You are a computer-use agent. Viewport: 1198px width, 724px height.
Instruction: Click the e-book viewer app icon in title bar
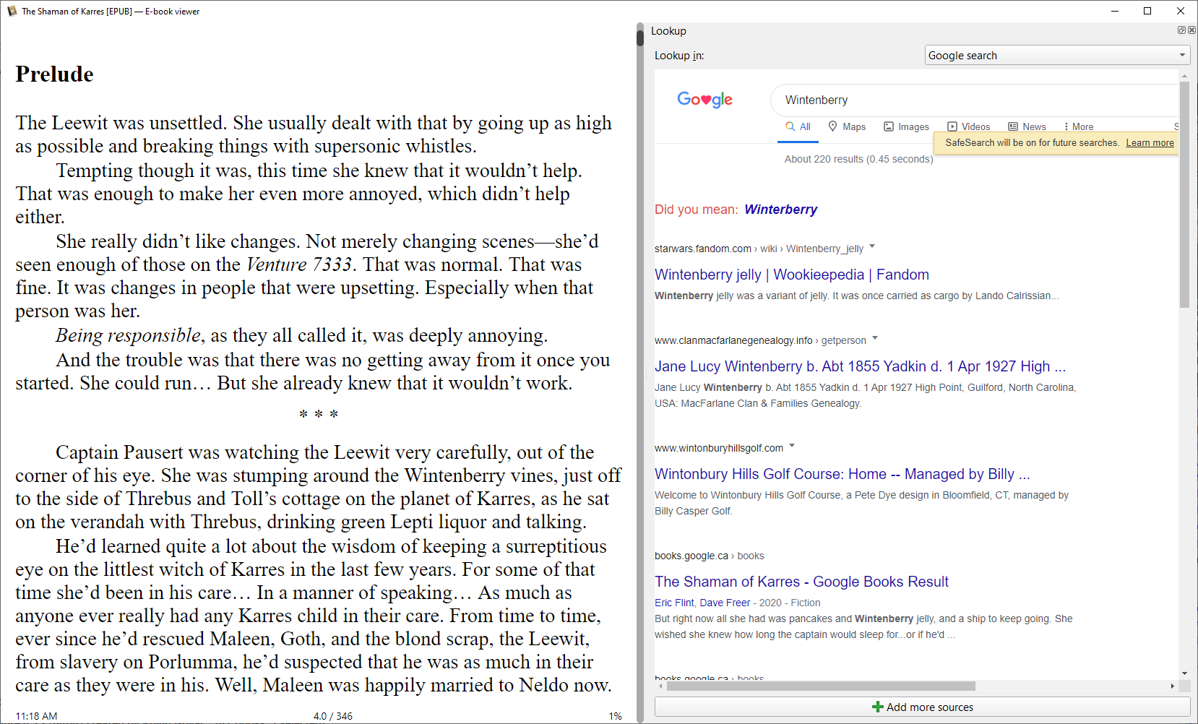12,11
